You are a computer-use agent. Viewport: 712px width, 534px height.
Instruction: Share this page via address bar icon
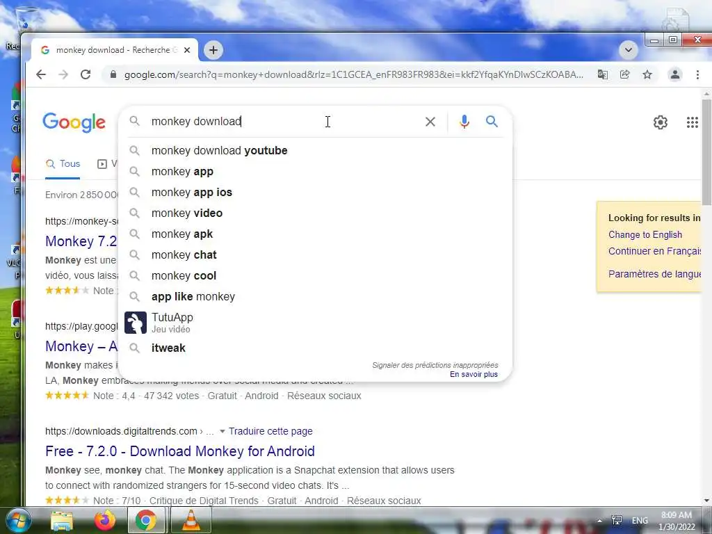625,74
